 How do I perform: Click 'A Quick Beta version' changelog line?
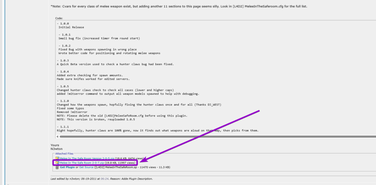pos(115,64)
